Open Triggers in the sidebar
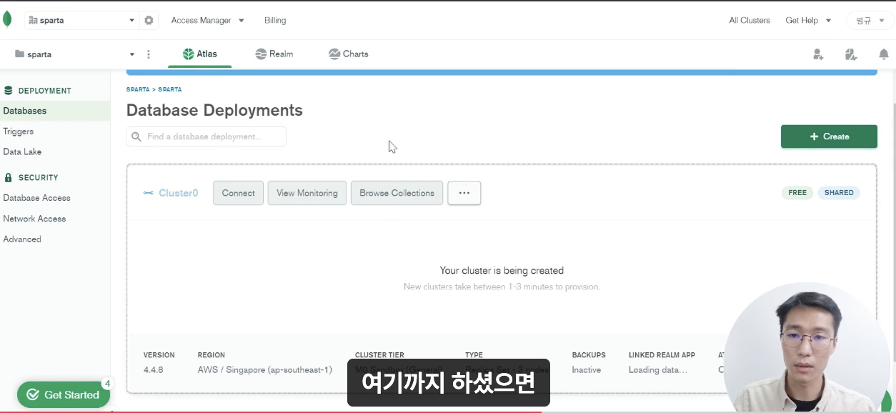 [19, 131]
